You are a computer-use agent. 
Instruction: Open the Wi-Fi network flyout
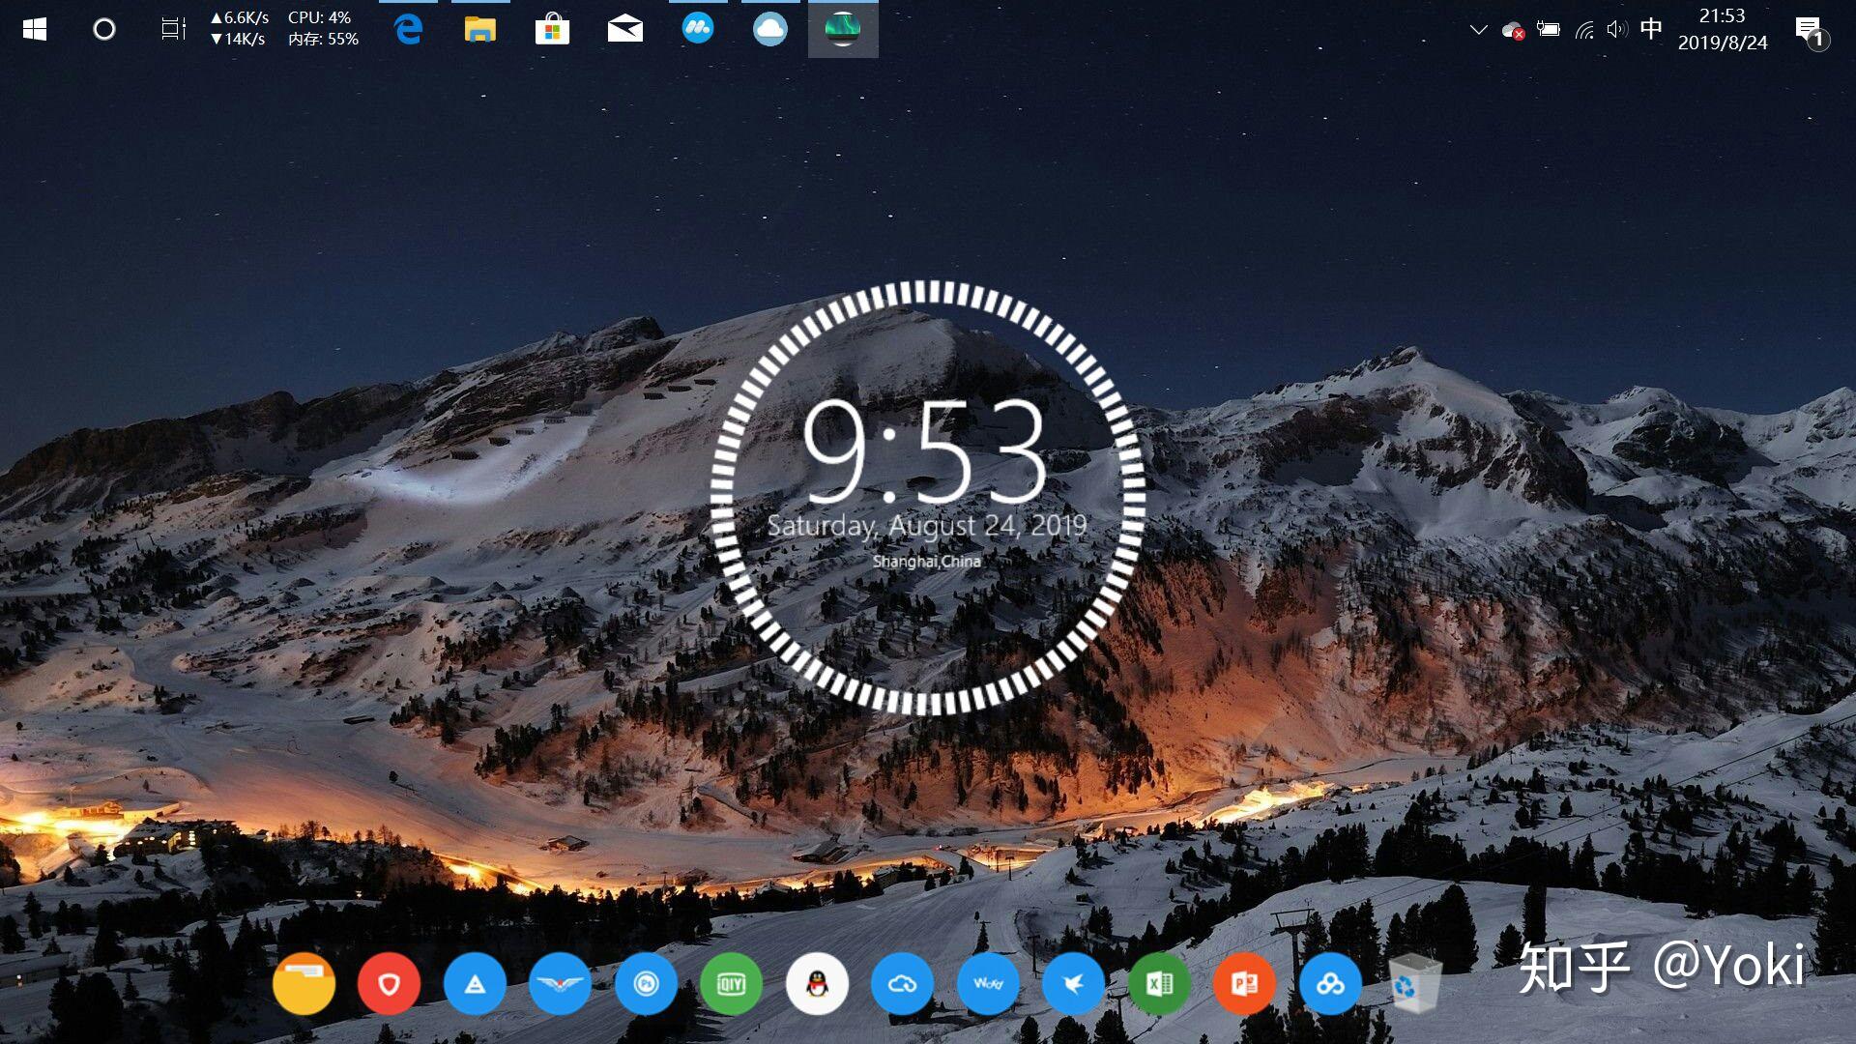(1583, 30)
